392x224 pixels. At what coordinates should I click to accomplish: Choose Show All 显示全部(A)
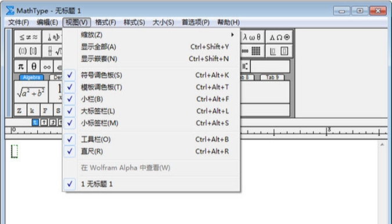point(152,46)
